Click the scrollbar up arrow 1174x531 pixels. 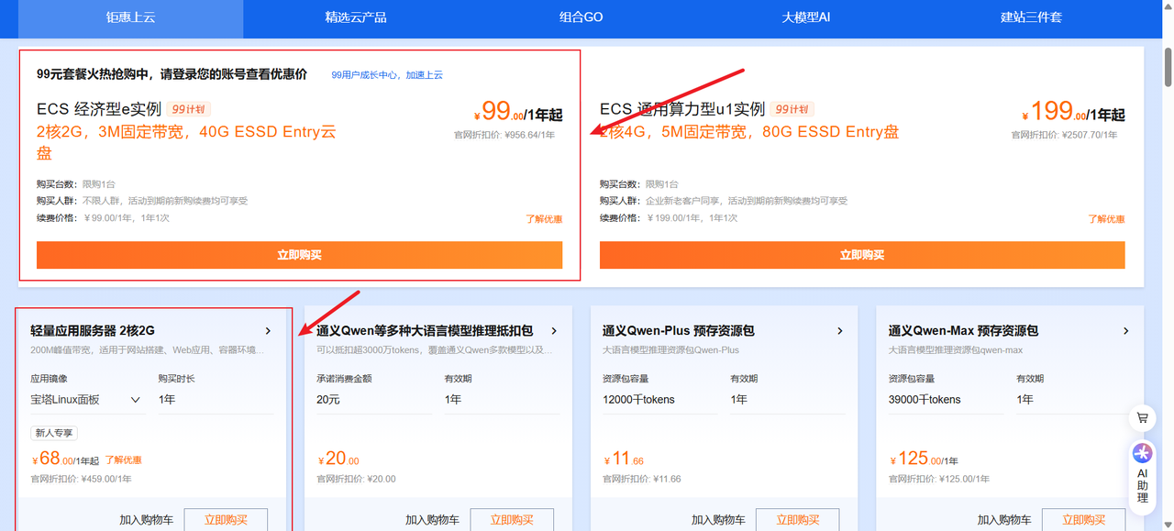[1167, 6]
